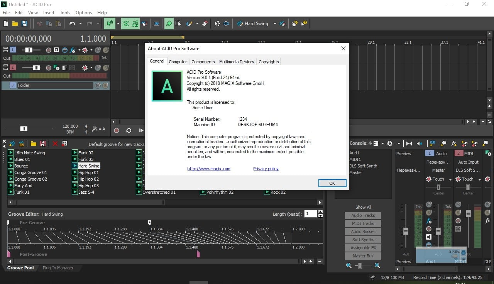Open the piano roll icon on track 2
This screenshot has height=284, width=494.
[x=64, y=68]
